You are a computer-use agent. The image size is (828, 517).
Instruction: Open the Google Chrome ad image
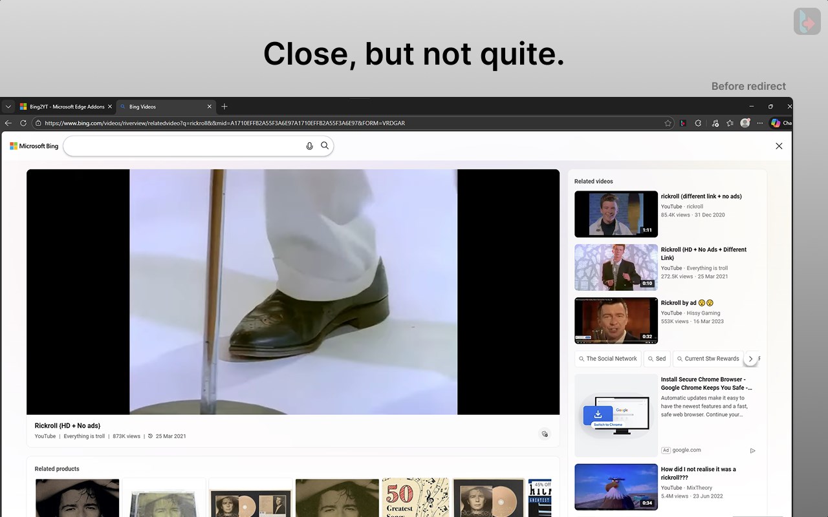point(616,416)
